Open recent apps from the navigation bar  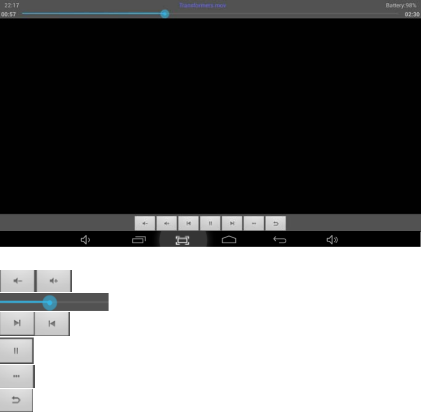(x=139, y=239)
